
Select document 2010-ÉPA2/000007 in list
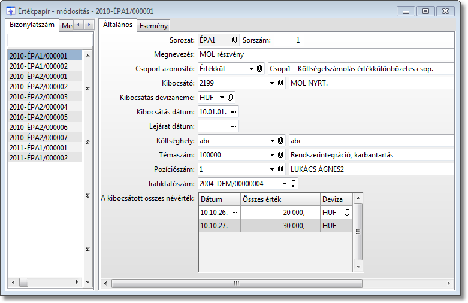point(45,137)
